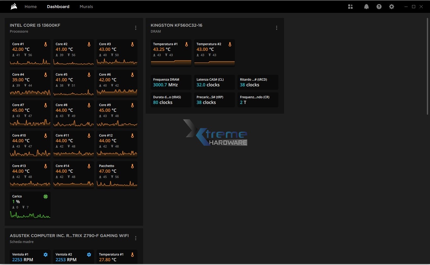430x265 pixels.
Task: Click the Frequenza DRAM tile
Action: 171,82
